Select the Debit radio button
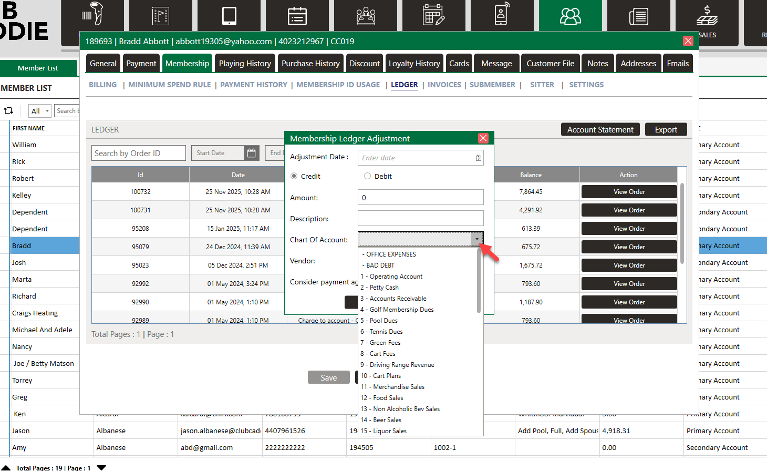 368,176
